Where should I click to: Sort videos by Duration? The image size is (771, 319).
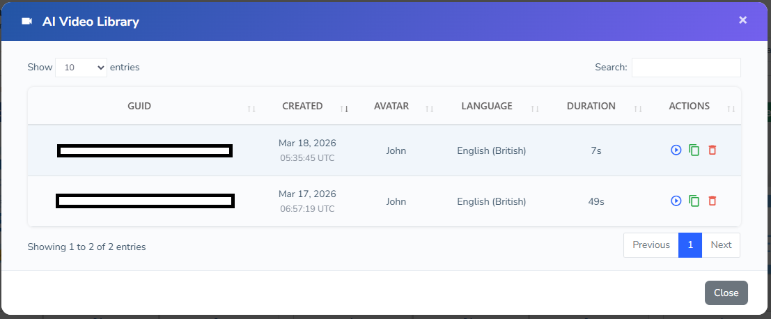591,107
